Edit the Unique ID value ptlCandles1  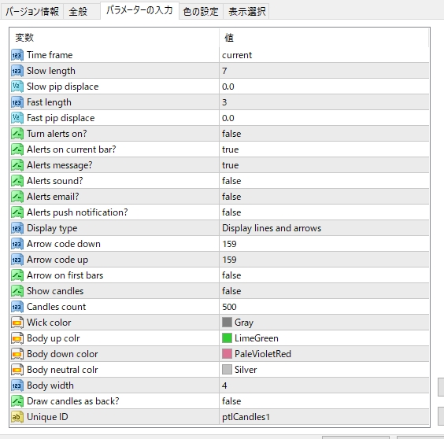pos(324,417)
